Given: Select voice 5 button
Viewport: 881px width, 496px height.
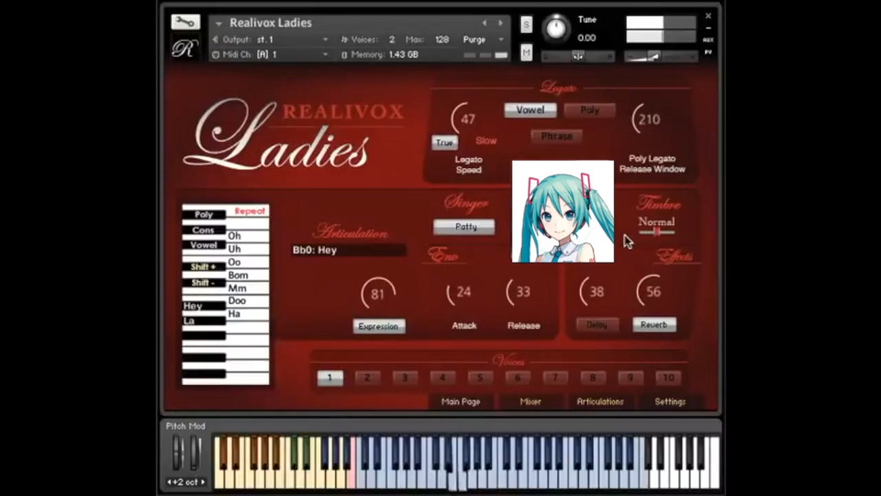Looking at the screenshot, I should 480,378.
